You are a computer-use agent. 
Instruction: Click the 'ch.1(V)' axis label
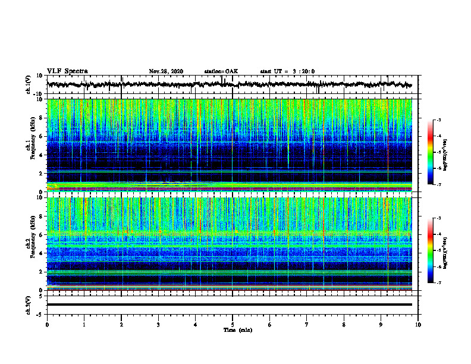point(29,84)
